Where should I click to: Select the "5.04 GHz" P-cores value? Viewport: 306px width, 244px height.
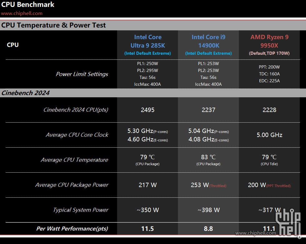[x=201, y=131]
